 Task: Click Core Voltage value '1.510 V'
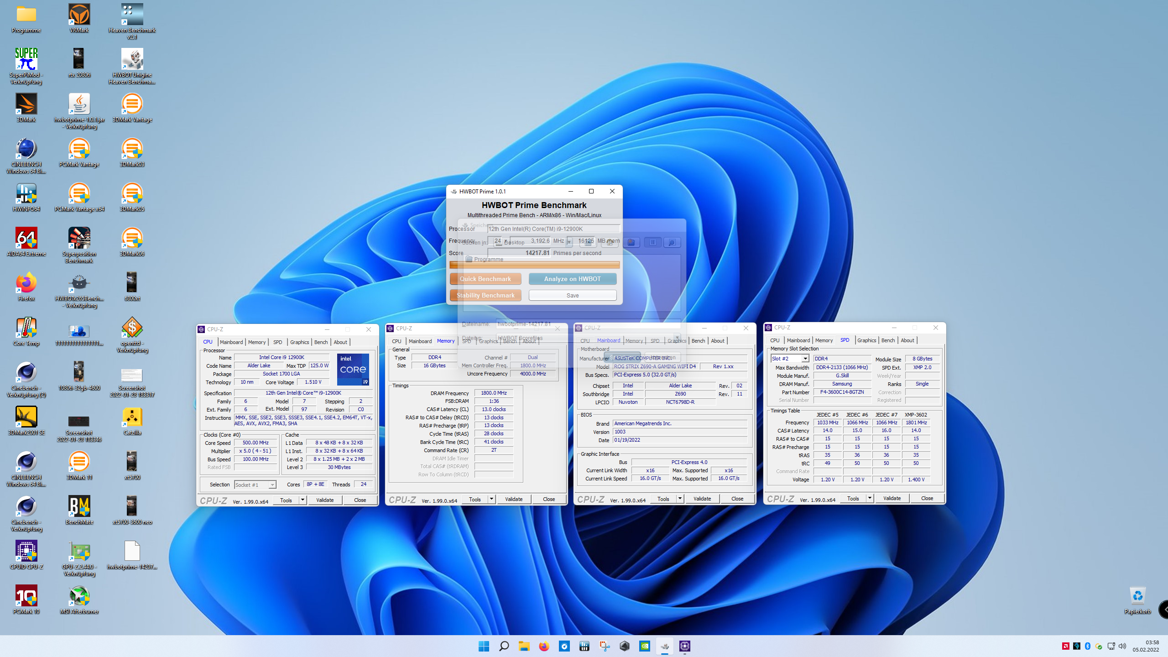(x=313, y=382)
